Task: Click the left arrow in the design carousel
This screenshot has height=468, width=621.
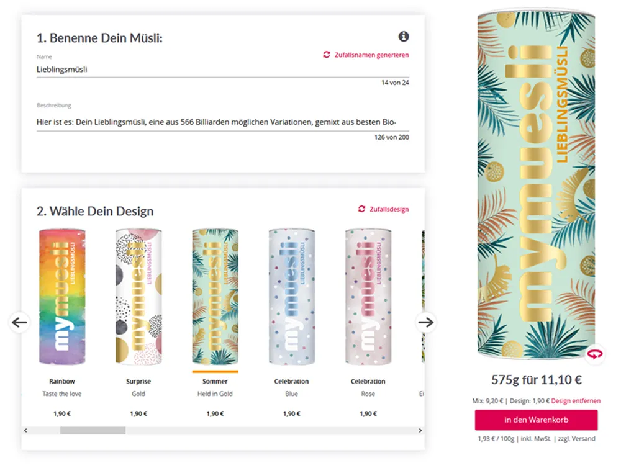Action: (x=19, y=322)
